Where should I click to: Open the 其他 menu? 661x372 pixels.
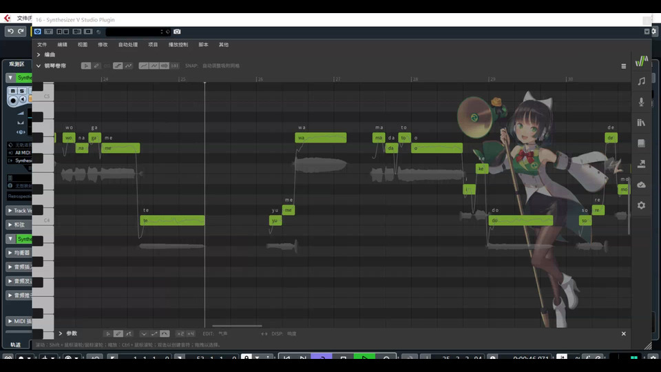[x=223, y=44]
